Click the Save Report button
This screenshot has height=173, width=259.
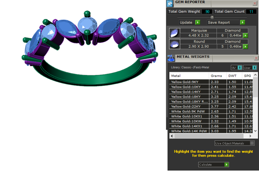[223, 22]
